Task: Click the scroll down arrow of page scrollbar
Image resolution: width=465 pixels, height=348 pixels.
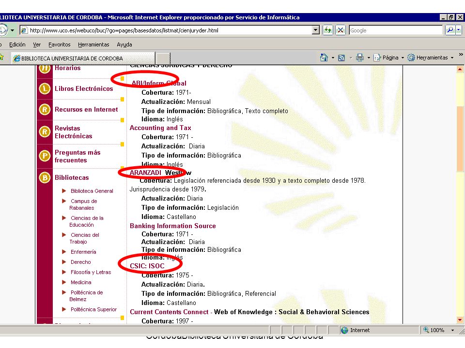Action: pos(460,319)
